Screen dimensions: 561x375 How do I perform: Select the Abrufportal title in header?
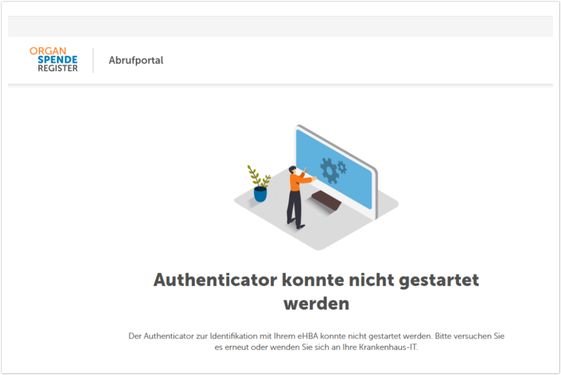[x=136, y=60]
